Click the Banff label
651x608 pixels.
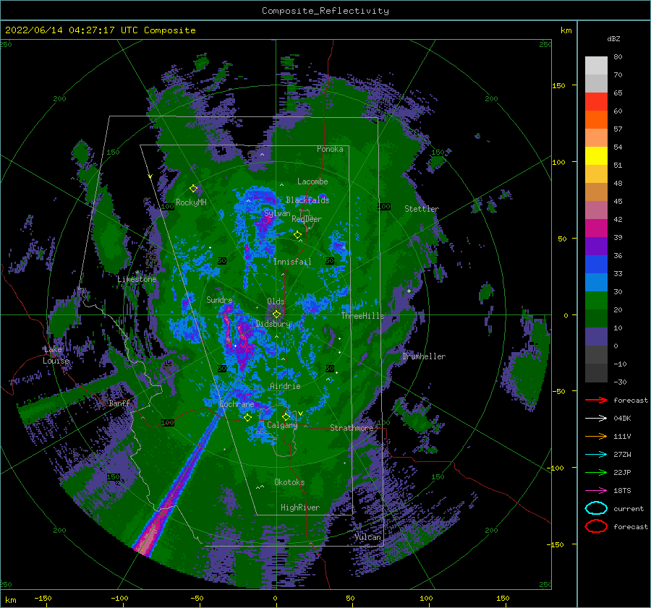coord(119,403)
